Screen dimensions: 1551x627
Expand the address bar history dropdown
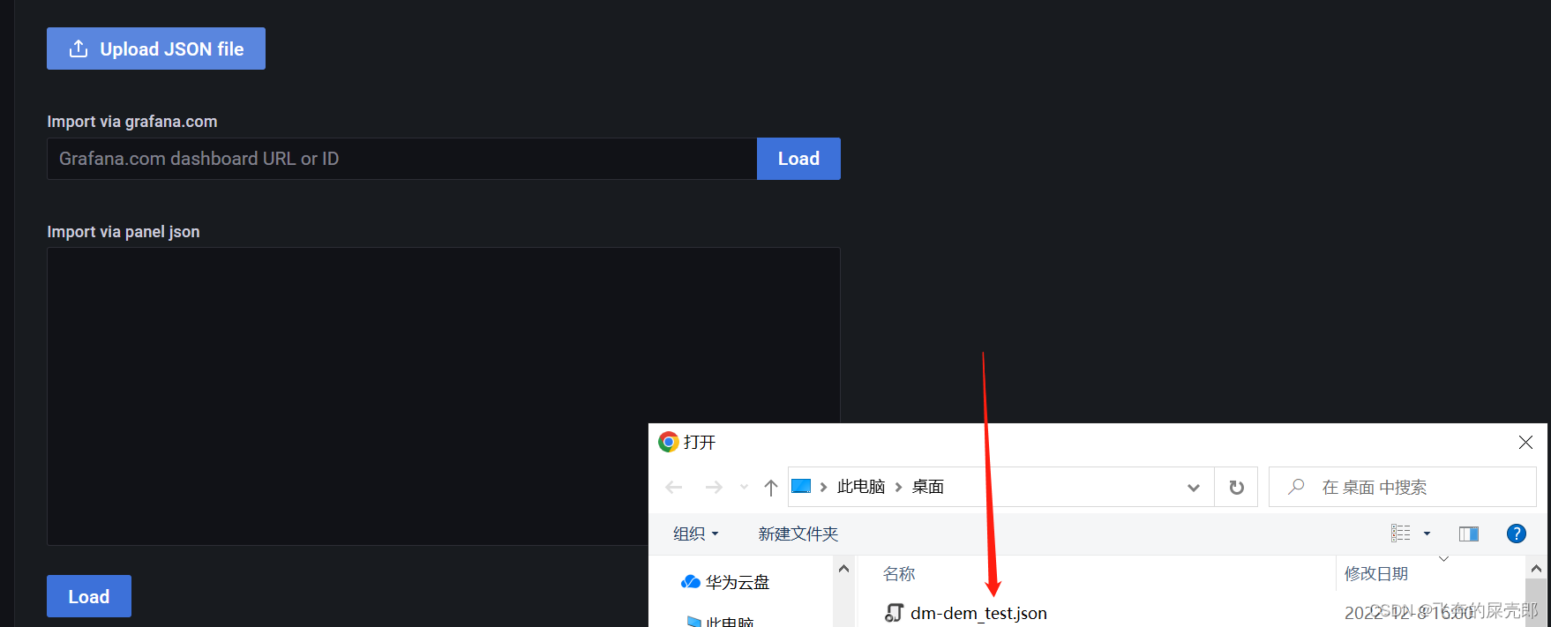tap(1194, 487)
